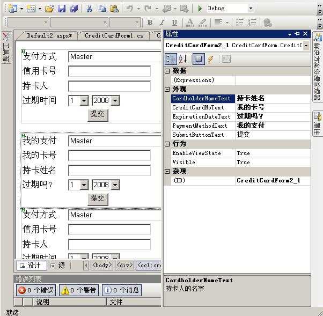Open the month dropdown in first form

pos(84,101)
